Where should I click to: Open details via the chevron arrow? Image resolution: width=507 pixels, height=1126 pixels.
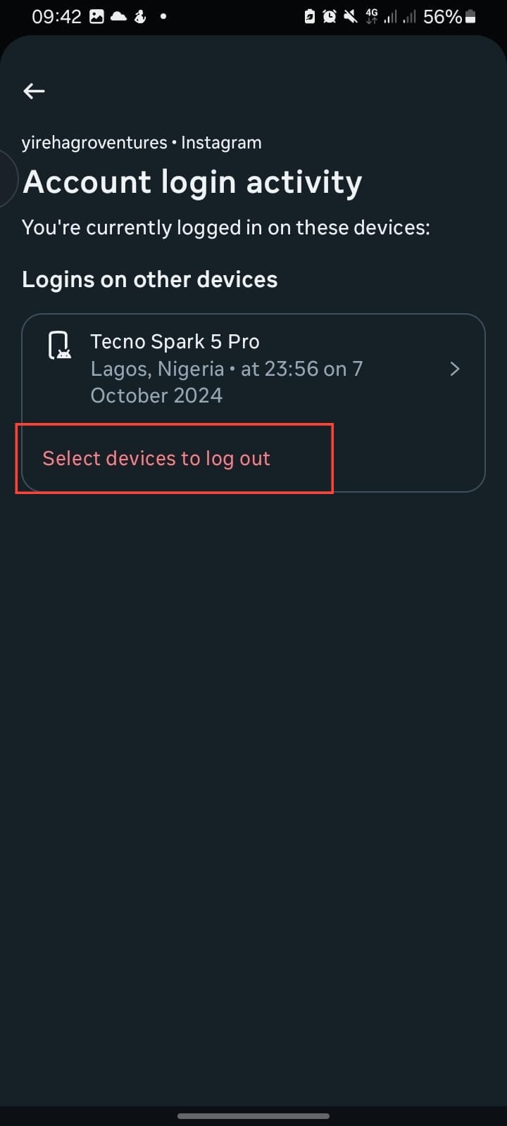tap(455, 369)
